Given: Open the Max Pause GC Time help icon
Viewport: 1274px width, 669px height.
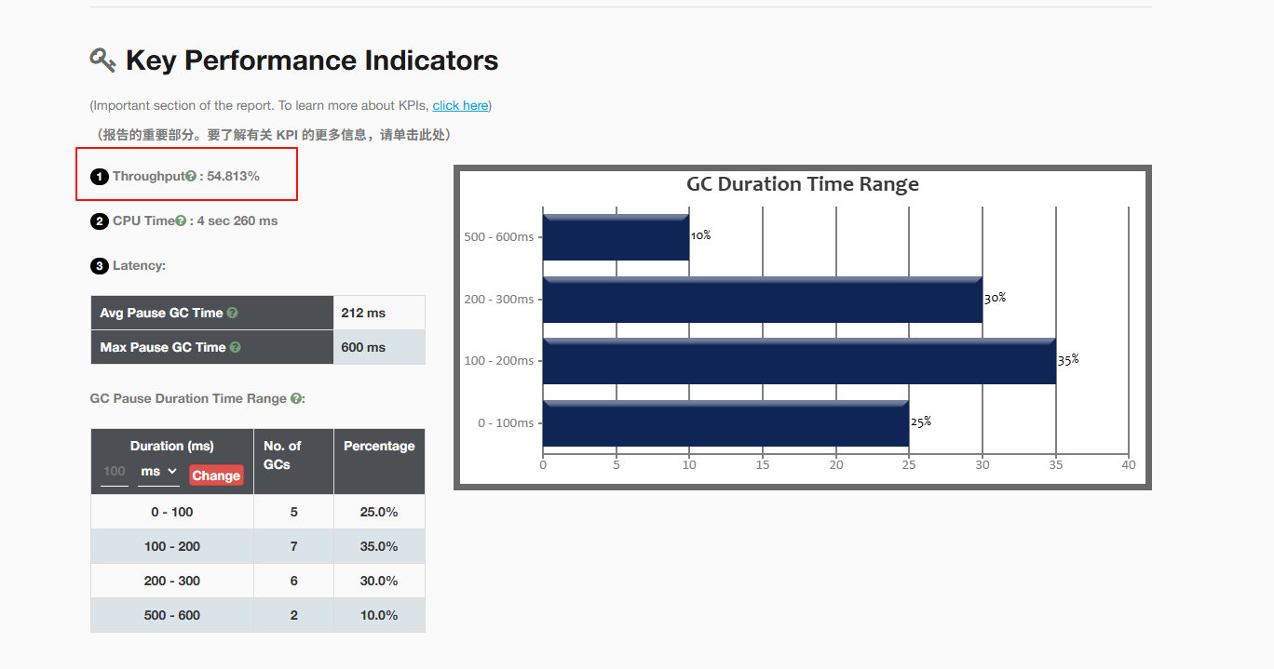Looking at the screenshot, I should (x=235, y=347).
